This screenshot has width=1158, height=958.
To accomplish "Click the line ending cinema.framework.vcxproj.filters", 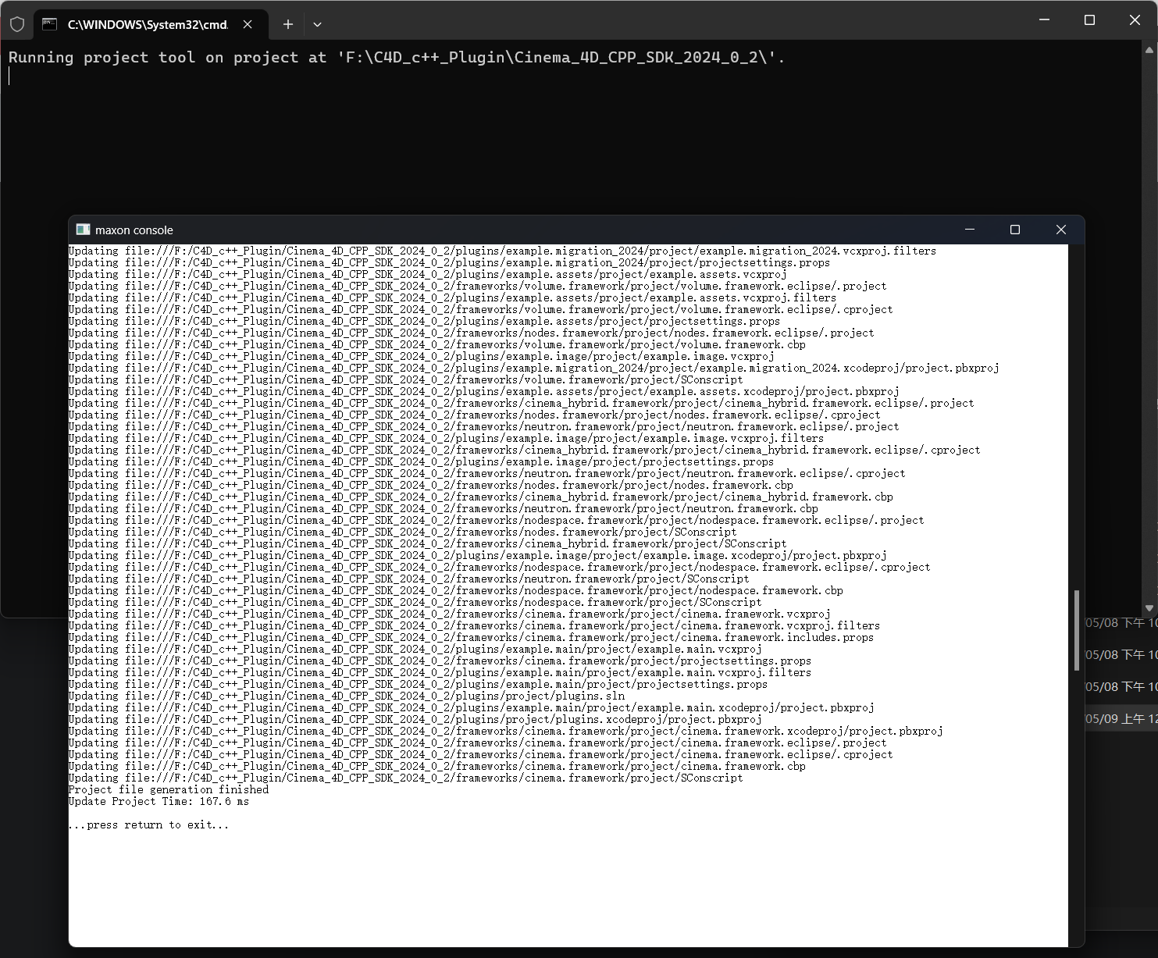I will 475,625.
